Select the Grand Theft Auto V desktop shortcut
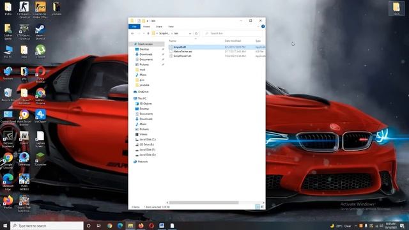 click(x=24, y=204)
